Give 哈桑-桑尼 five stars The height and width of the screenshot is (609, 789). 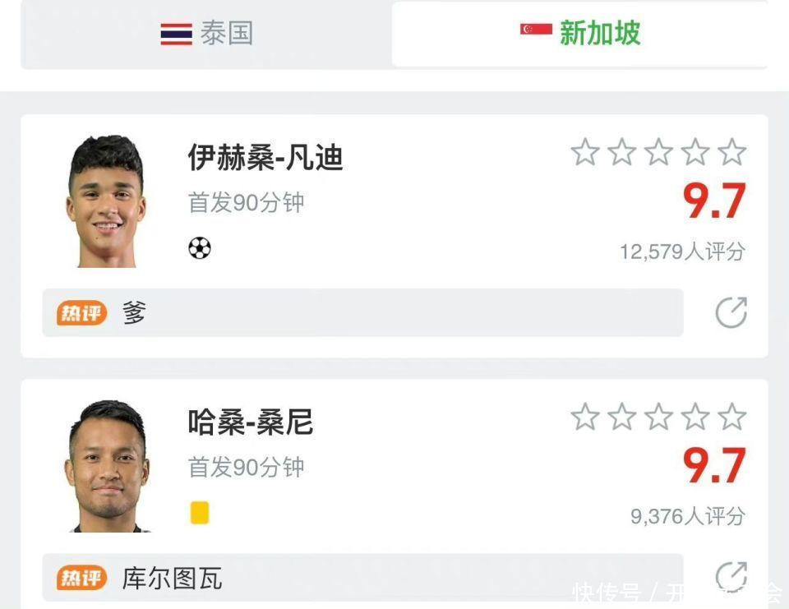[x=731, y=417]
